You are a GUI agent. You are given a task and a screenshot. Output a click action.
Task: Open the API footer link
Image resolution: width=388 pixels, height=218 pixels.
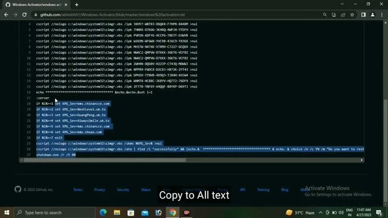coord(242,190)
